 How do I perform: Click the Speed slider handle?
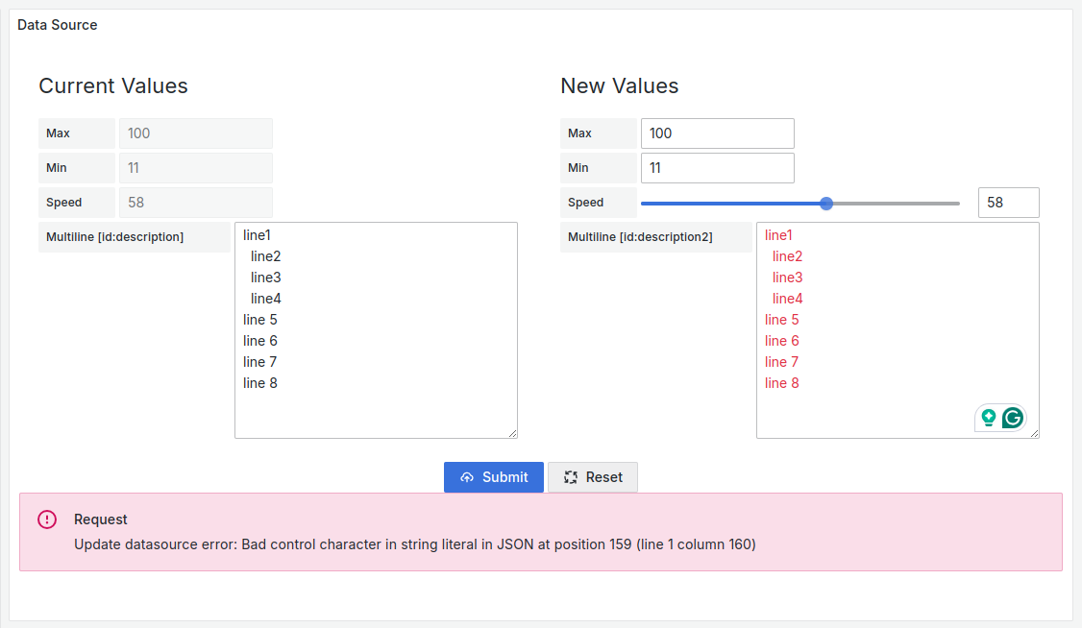click(826, 204)
